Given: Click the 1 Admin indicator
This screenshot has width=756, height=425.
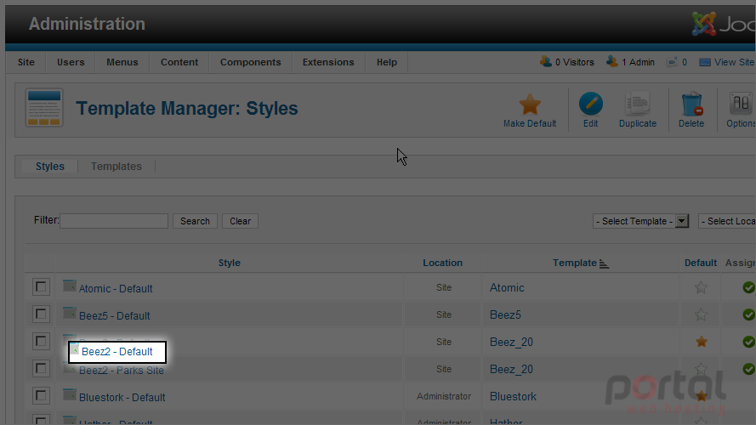Looking at the screenshot, I should [x=630, y=62].
